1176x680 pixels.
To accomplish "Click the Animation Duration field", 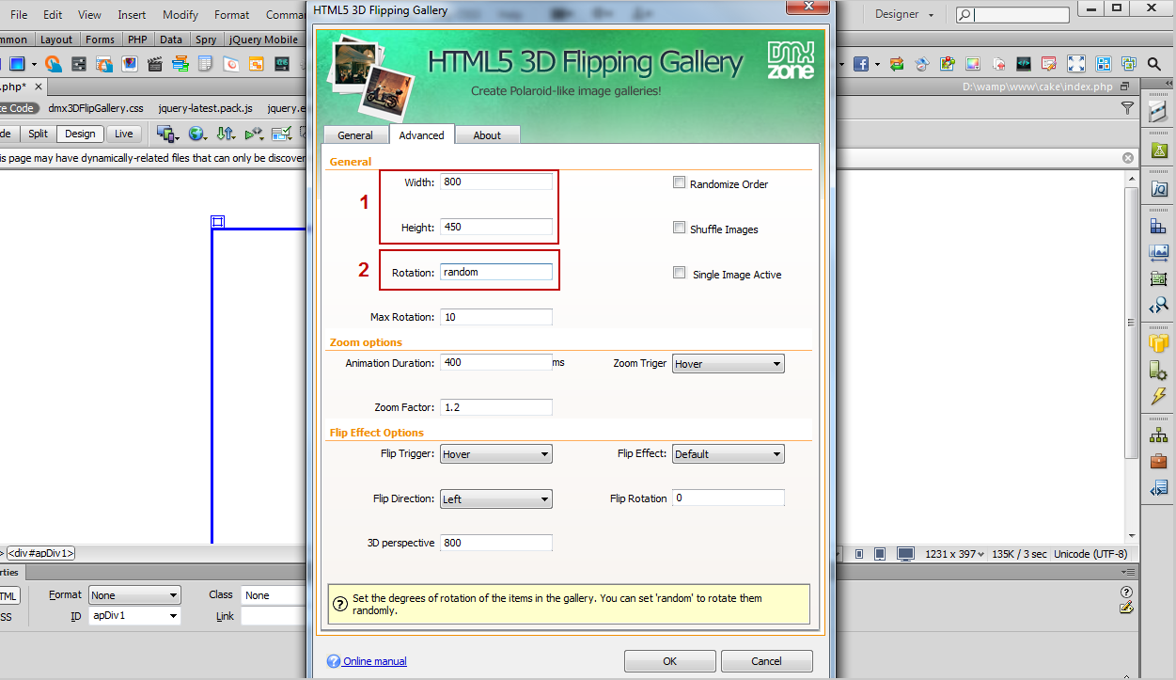I will pyautogui.click(x=495, y=362).
